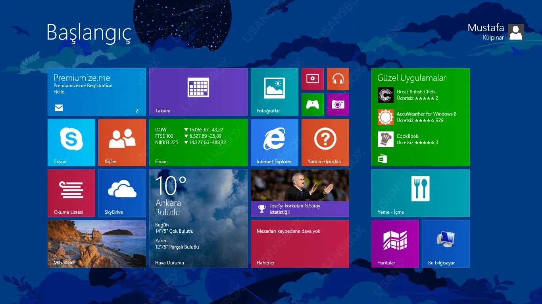The width and height of the screenshot is (542, 304).
Task: Open the Premiumize.me mail tile
Action: pyautogui.click(x=97, y=92)
